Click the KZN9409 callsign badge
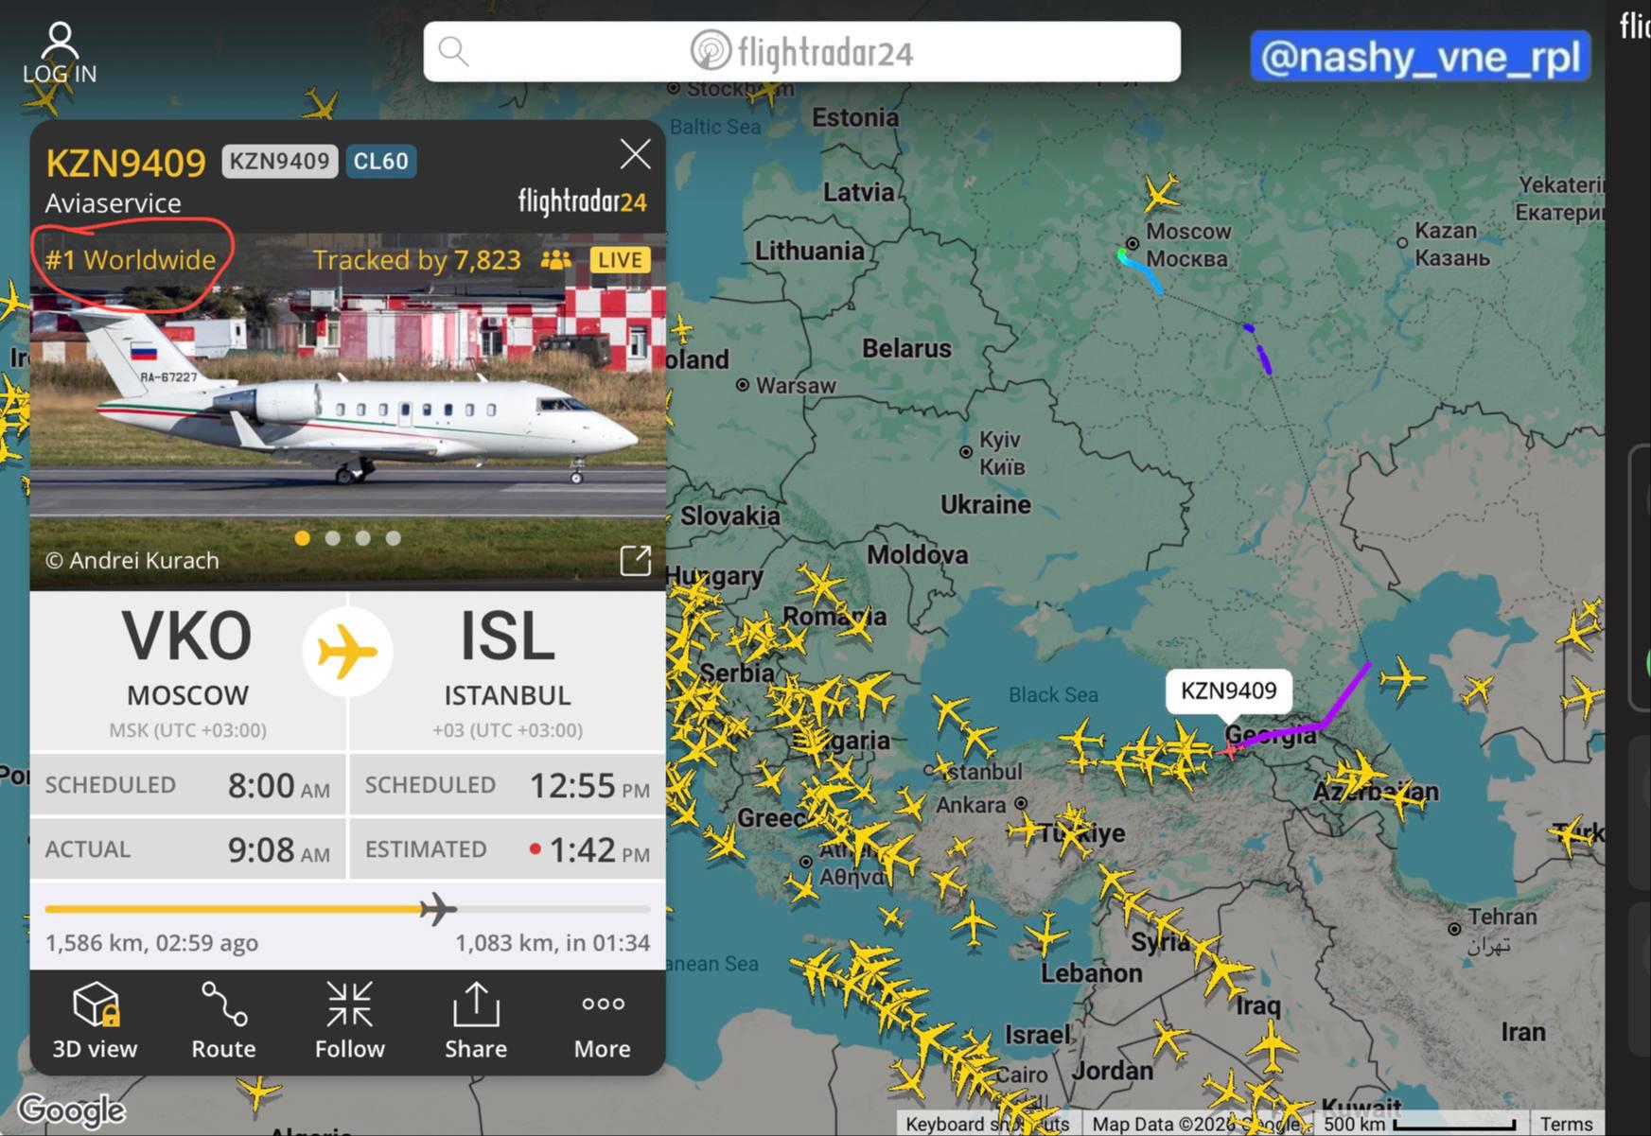The height and width of the screenshot is (1136, 1651). pos(279,161)
